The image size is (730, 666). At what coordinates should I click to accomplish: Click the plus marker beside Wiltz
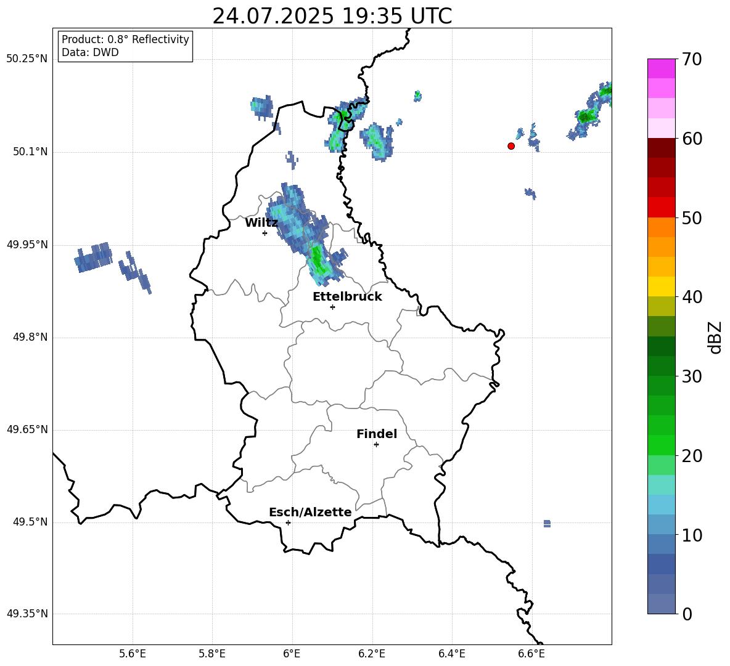point(265,233)
